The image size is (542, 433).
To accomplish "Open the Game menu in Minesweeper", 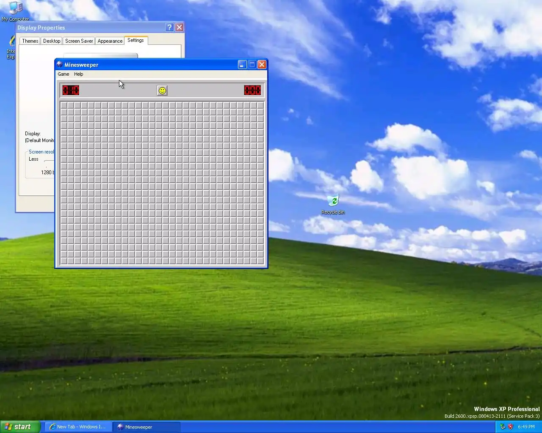I will (64, 74).
